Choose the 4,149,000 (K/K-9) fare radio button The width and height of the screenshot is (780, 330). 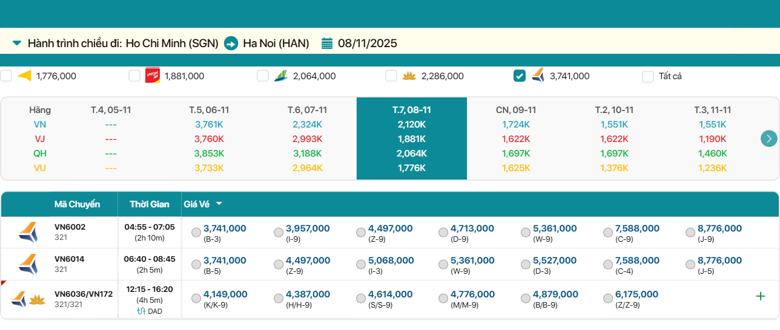point(196,298)
